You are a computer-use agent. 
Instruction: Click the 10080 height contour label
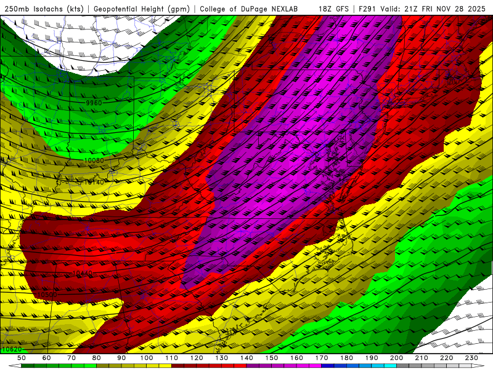click(94, 161)
